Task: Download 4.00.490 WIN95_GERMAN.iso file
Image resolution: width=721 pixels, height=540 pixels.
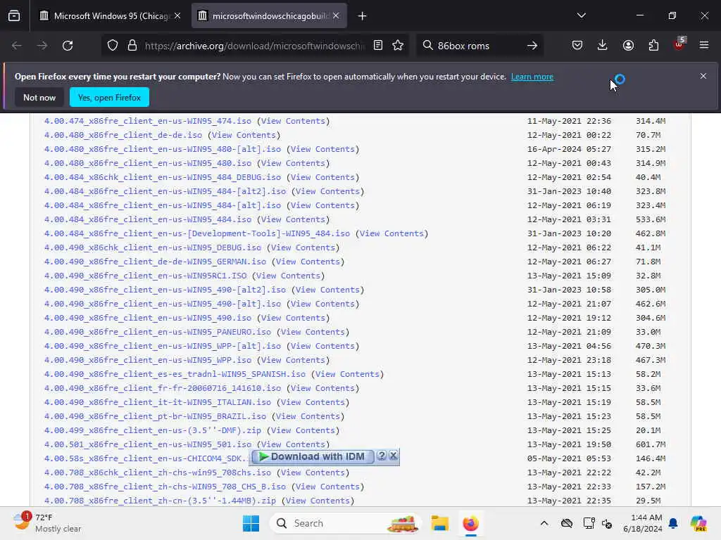Action: 155,262
